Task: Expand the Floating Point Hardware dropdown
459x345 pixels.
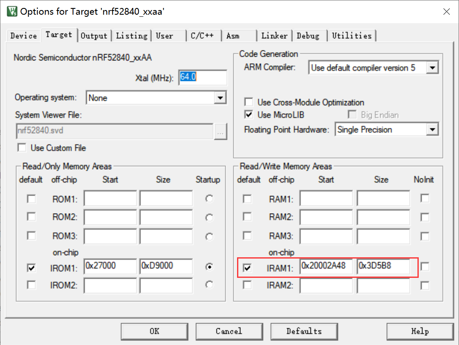Action: coord(432,129)
